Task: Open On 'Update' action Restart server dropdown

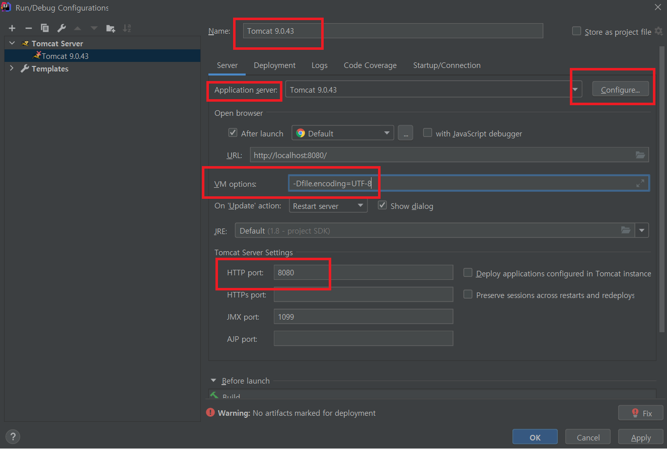Action: (x=328, y=205)
